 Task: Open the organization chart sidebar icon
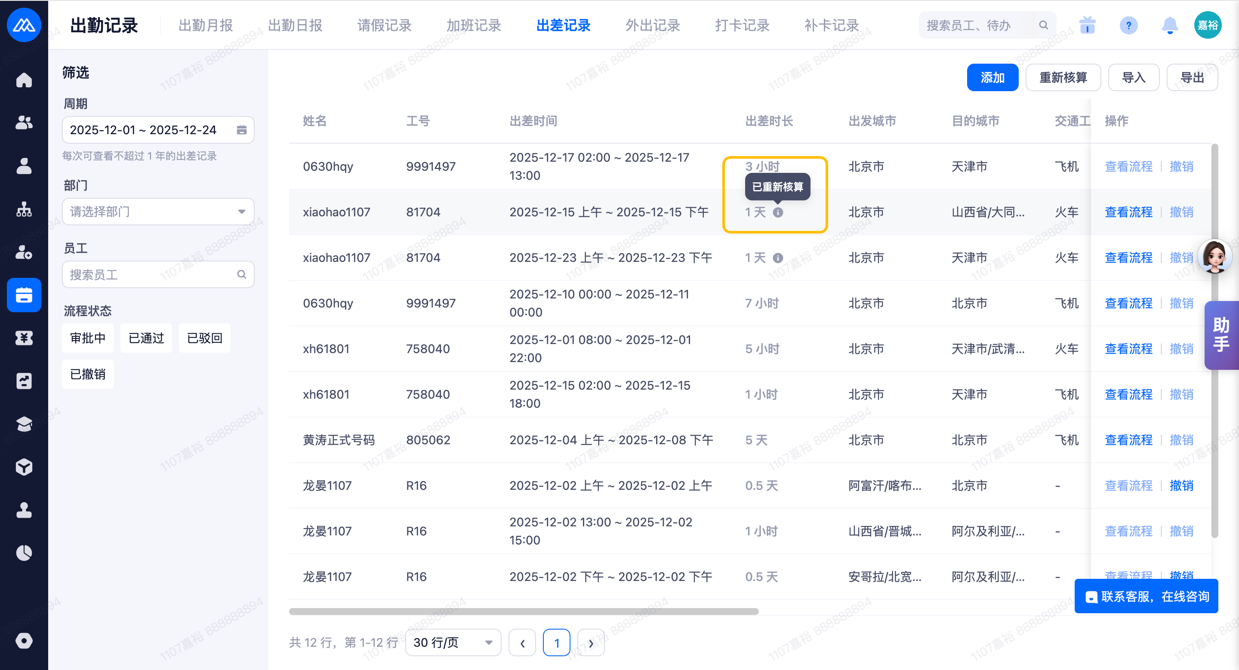[x=24, y=209]
